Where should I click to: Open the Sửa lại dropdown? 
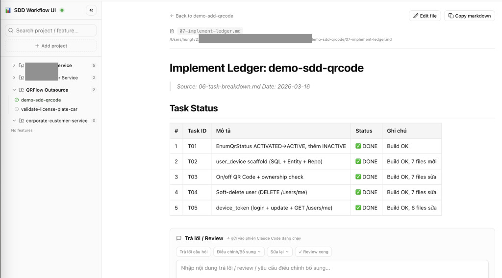[279, 252]
